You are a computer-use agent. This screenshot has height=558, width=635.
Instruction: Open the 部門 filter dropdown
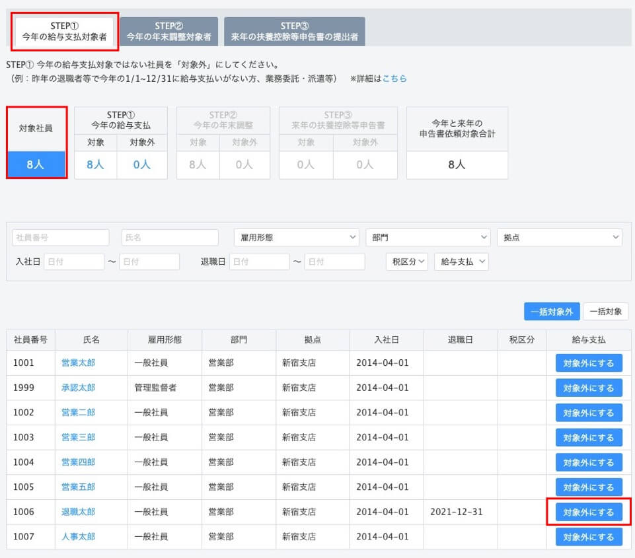pos(428,238)
